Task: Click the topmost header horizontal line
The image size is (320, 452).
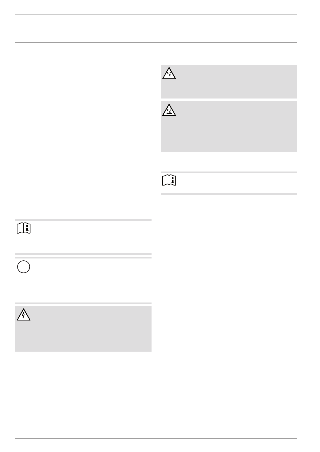Action: (156, 15)
